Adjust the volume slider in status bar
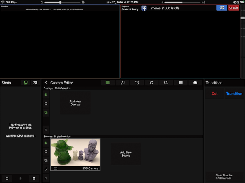The height and width of the screenshot is (183, 245). pyautogui.click(x=182, y=2)
